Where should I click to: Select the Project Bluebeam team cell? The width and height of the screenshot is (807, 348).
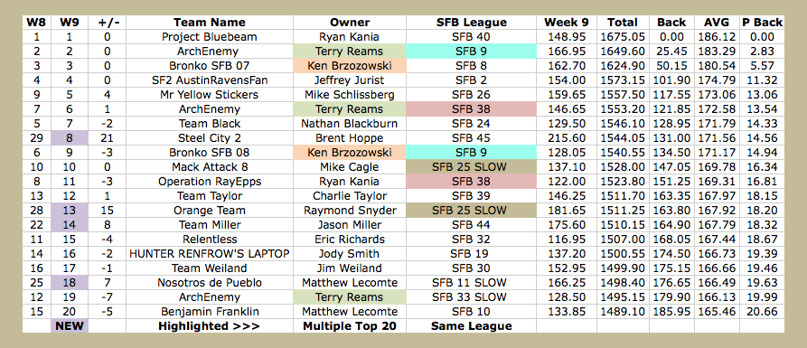[x=210, y=36]
